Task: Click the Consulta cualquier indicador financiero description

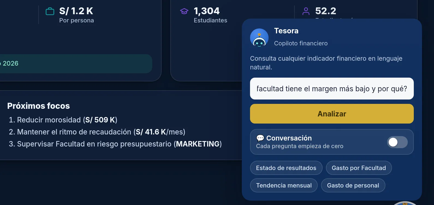Action: [x=326, y=63]
